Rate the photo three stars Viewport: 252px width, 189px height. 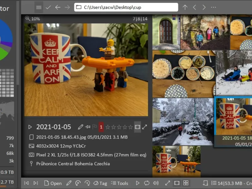pos(119,127)
